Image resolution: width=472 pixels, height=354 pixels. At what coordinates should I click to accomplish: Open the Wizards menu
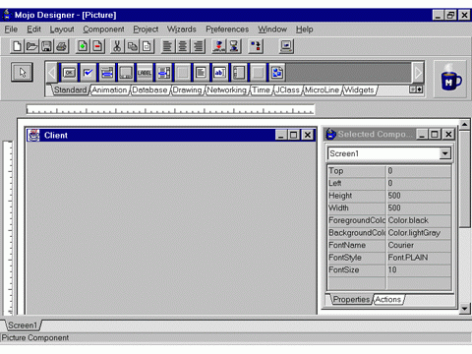(x=182, y=29)
